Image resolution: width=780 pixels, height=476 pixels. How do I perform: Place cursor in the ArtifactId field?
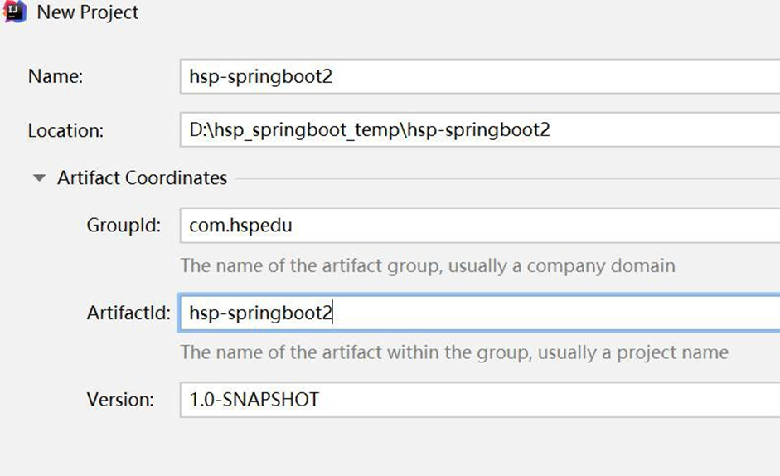point(479,313)
